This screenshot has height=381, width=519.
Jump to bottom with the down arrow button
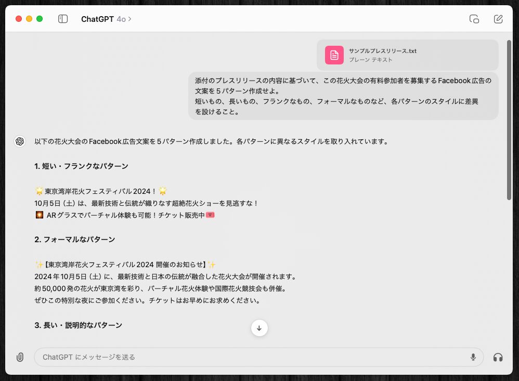(259, 328)
